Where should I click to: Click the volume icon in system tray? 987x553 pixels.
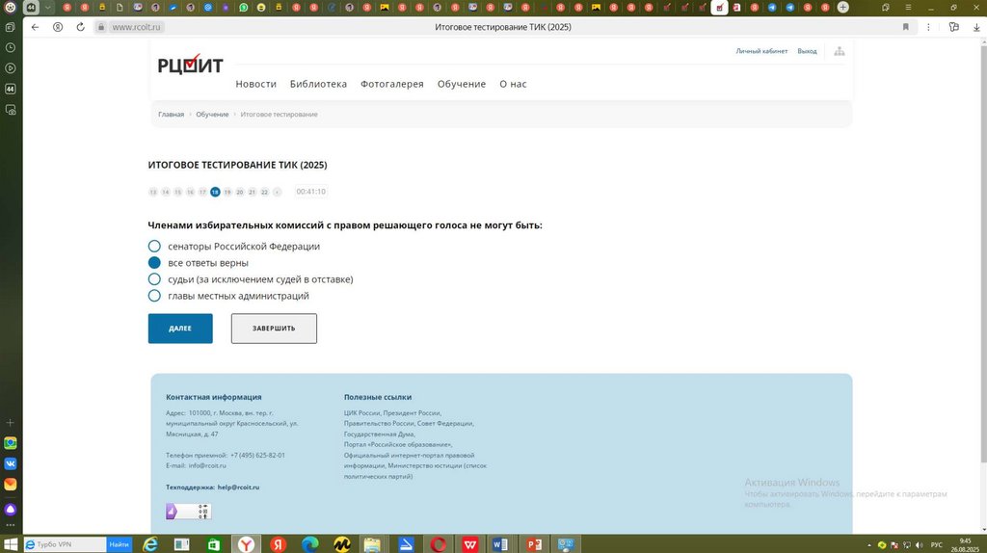pyautogui.click(x=919, y=545)
